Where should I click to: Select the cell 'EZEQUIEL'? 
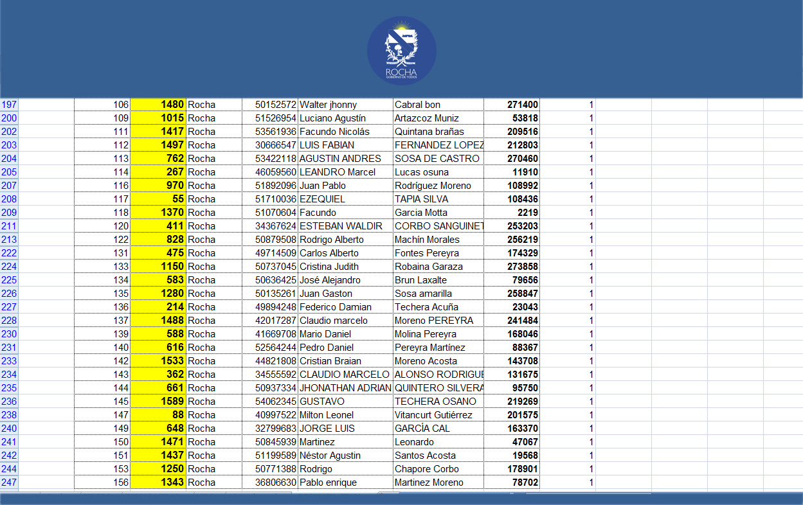tap(346, 199)
